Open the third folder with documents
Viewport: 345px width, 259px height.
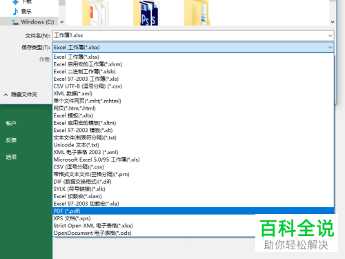click(x=197, y=12)
